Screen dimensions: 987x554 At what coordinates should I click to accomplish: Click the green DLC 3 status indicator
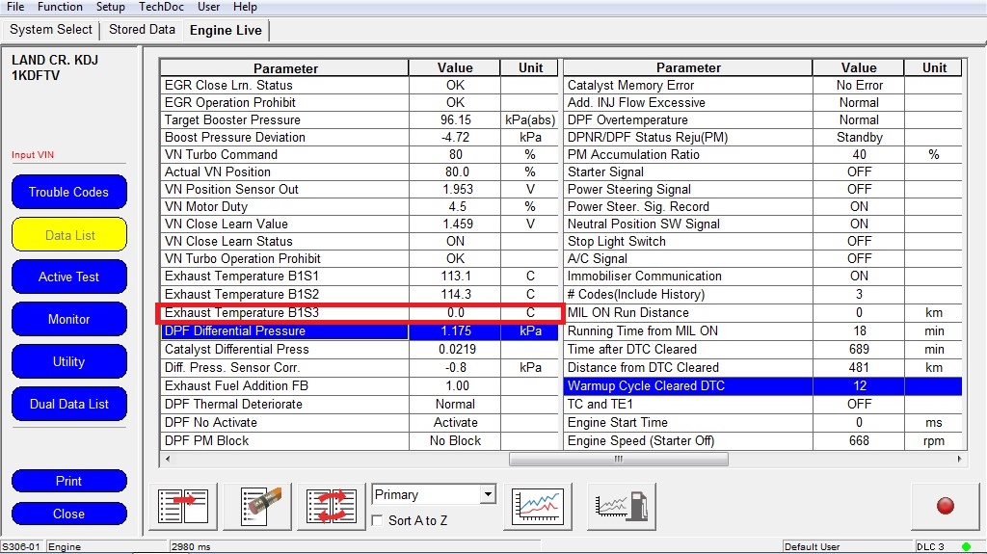point(966,546)
